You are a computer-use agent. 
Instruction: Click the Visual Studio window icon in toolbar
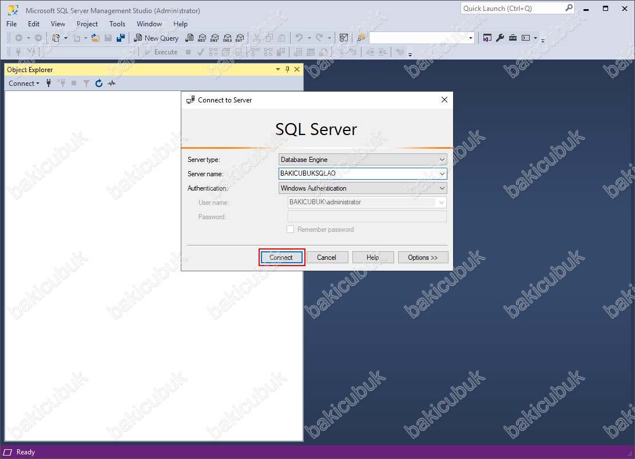[487, 38]
